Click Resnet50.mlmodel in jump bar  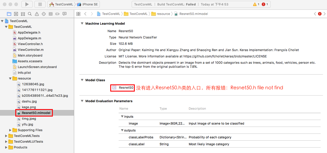click(191, 14)
